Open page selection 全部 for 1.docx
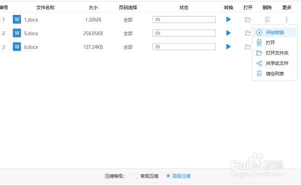The height and width of the screenshot is (185, 301). (x=128, y=19)
